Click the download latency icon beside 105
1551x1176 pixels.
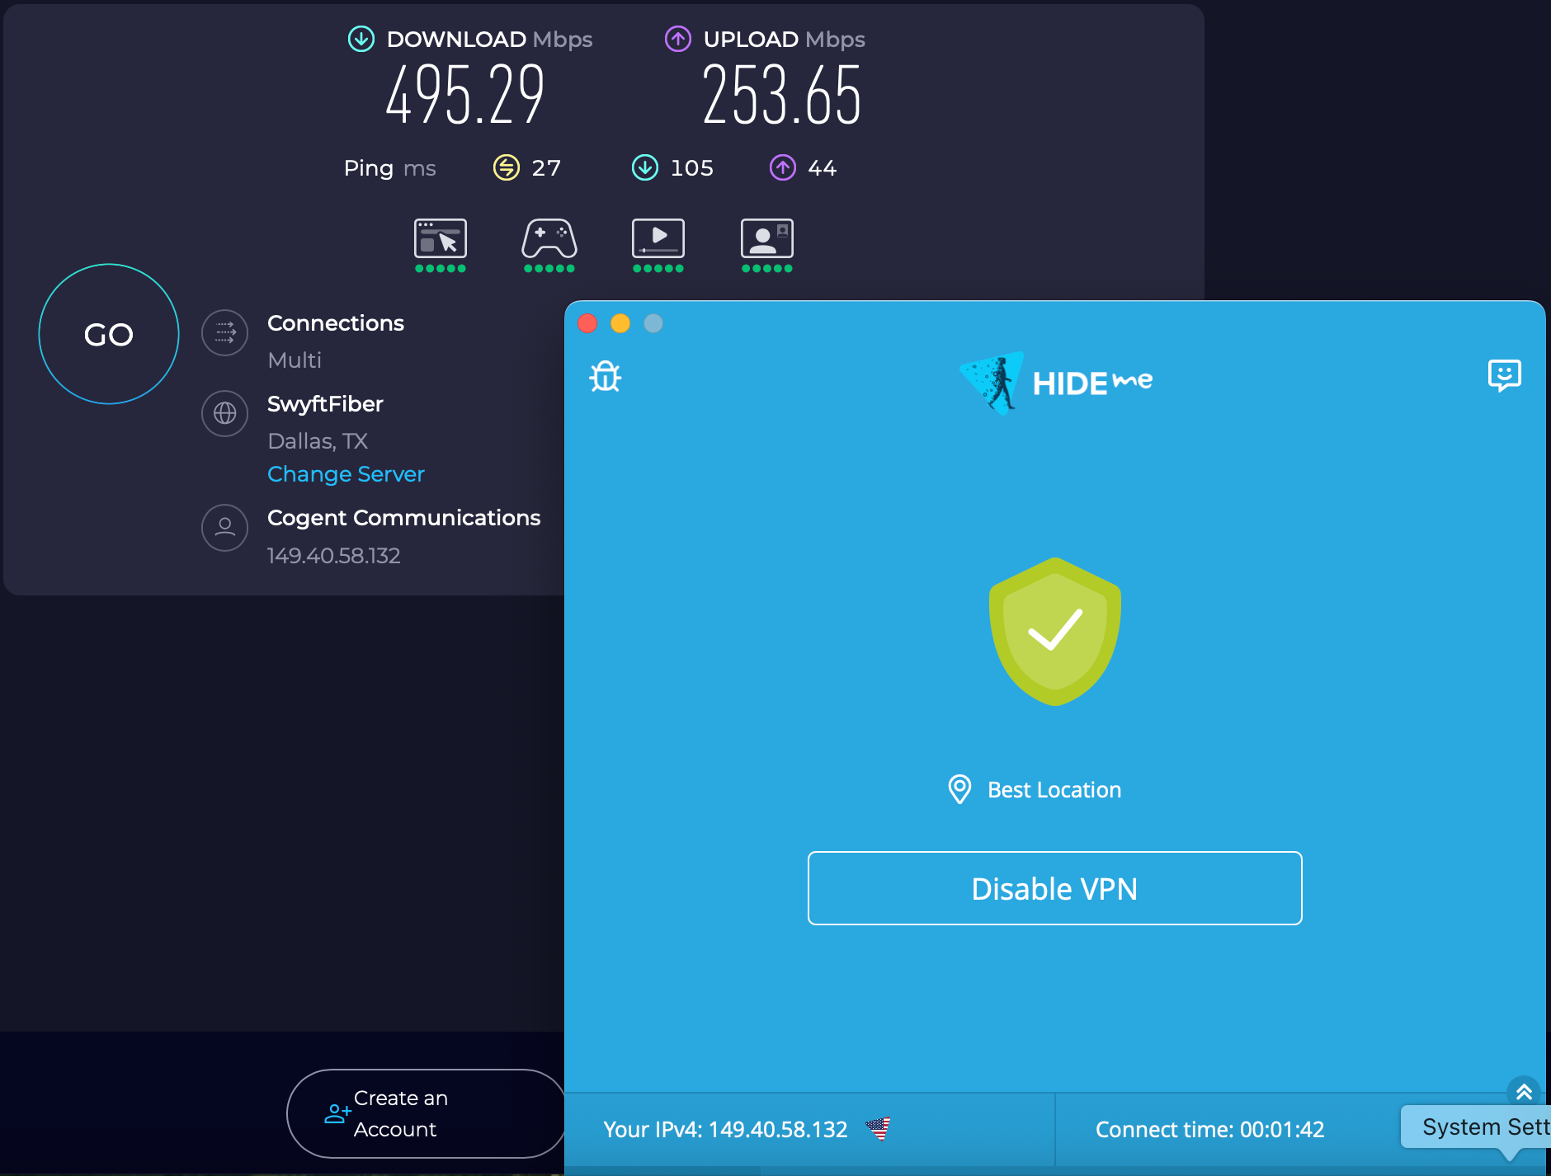[x=645, y=167]
